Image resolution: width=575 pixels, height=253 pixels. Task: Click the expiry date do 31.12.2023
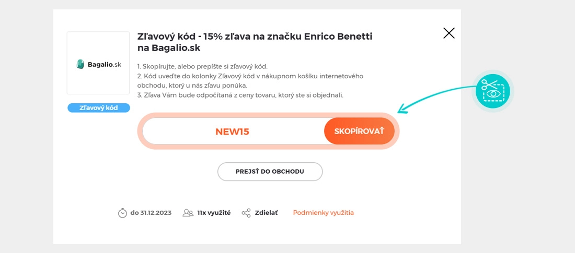(x=151, y=213)
